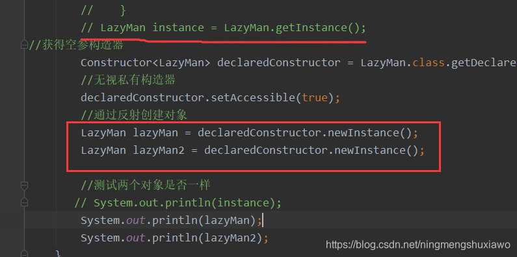Click commented LazyMan.getInstance() line
The width and height of the screenshot is (517, 257).
(x=224, y=28)
